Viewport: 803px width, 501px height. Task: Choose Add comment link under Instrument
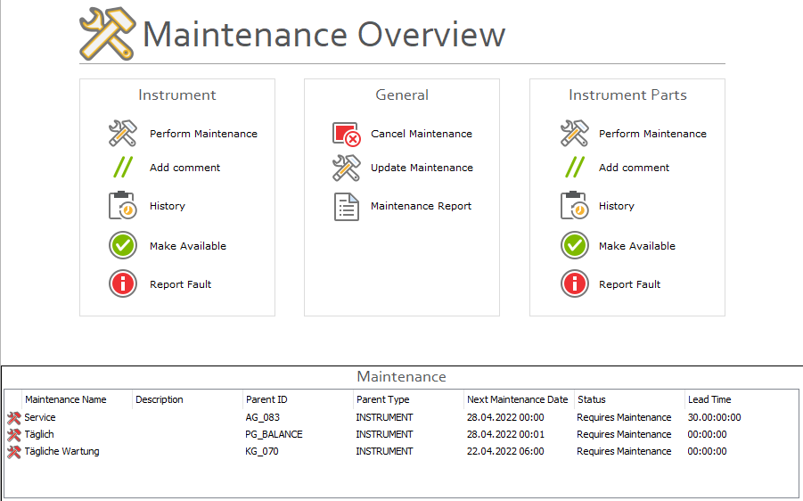(184, 168)
